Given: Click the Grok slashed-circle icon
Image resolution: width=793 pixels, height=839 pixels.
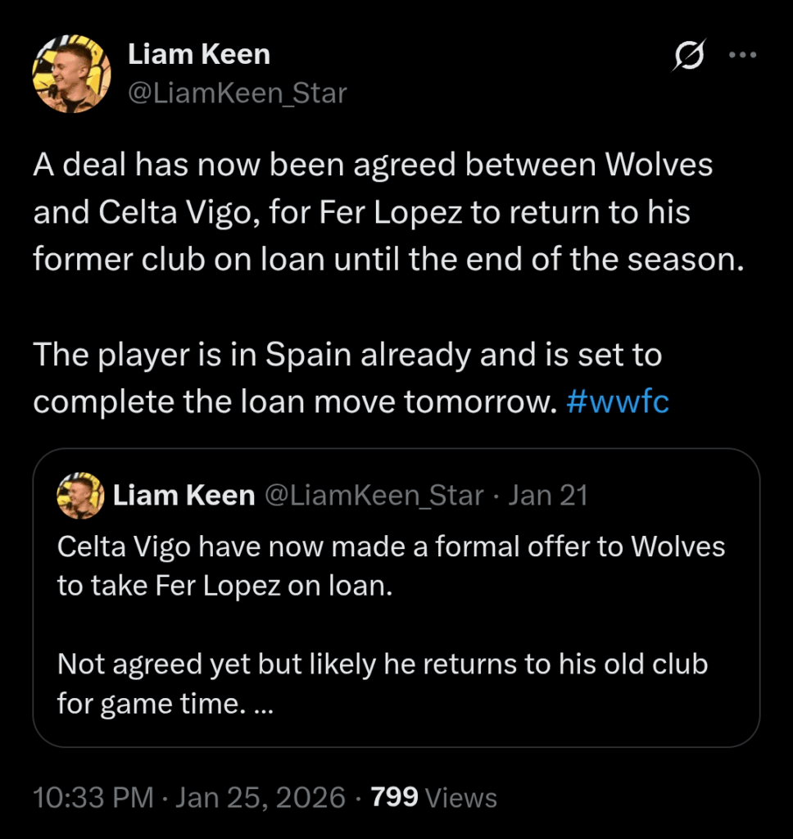Looking at the screenshot, I should pyautogui.click(x=688, y=57).
